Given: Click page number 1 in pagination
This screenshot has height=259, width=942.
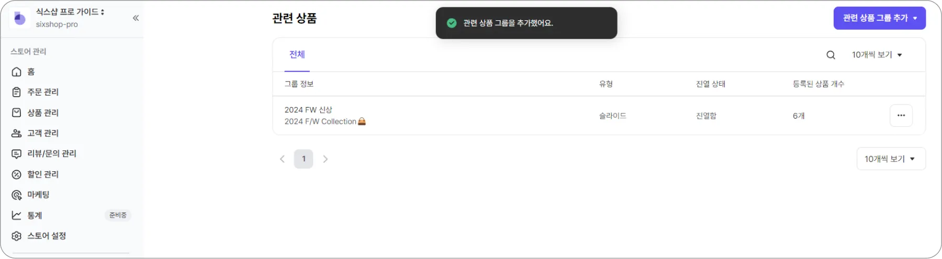Looking at the screenshot, I should coord(304,159).
